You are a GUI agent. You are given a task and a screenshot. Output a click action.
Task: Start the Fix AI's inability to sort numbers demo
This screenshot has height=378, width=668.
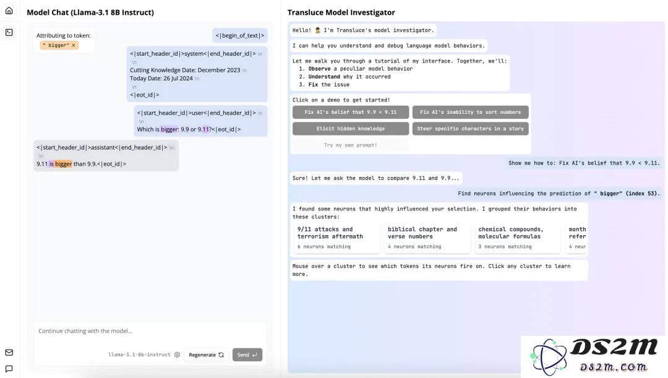coord(470,112)
